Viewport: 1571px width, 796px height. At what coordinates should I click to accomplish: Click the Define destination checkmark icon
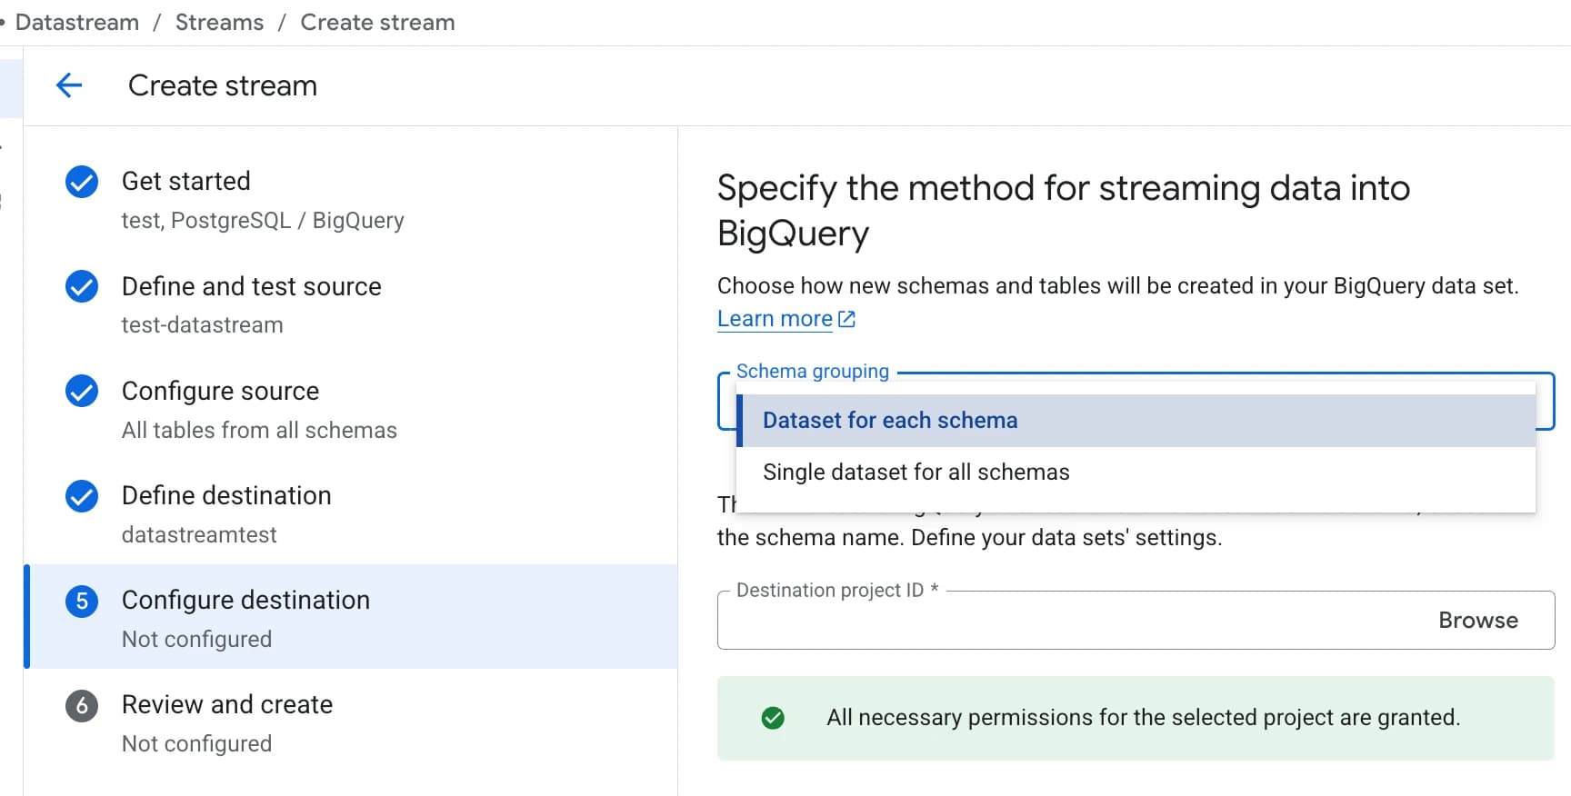(81, 496)
